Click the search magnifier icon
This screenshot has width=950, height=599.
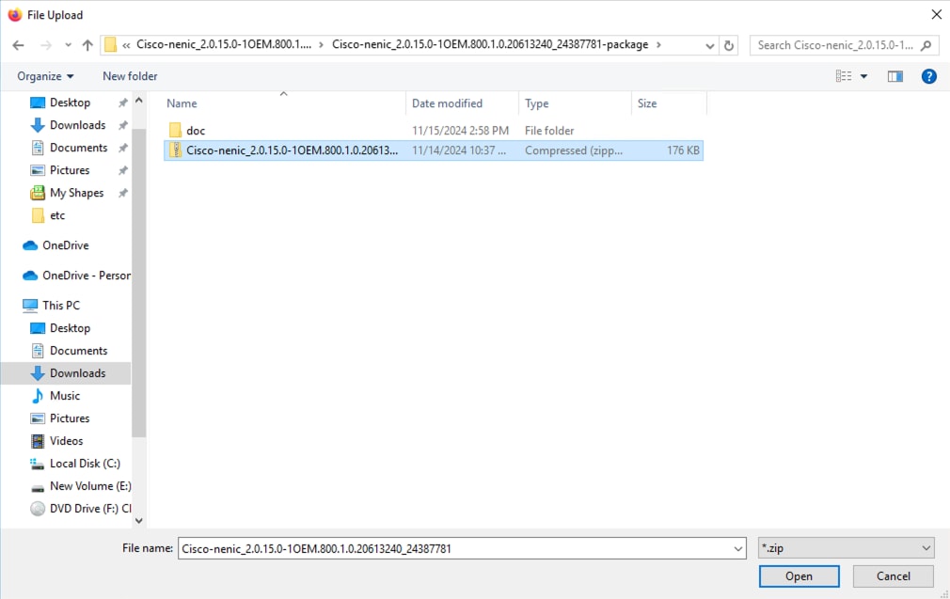(x=926, y=45)
